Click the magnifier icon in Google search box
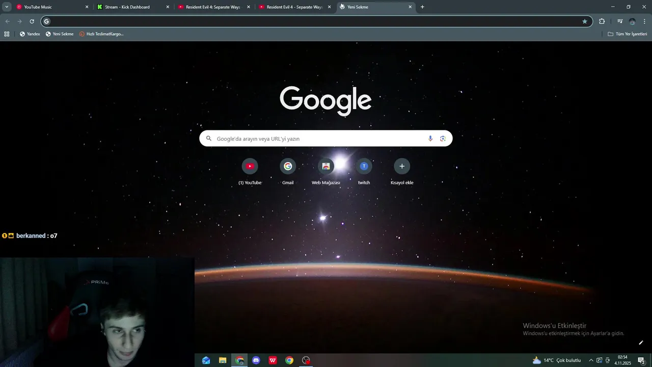The image size is (652, 367). click(x=208, y=139)
